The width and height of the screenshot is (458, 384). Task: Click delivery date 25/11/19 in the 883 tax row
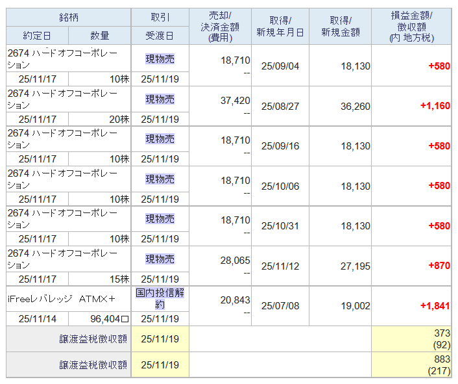coord(160,365)
